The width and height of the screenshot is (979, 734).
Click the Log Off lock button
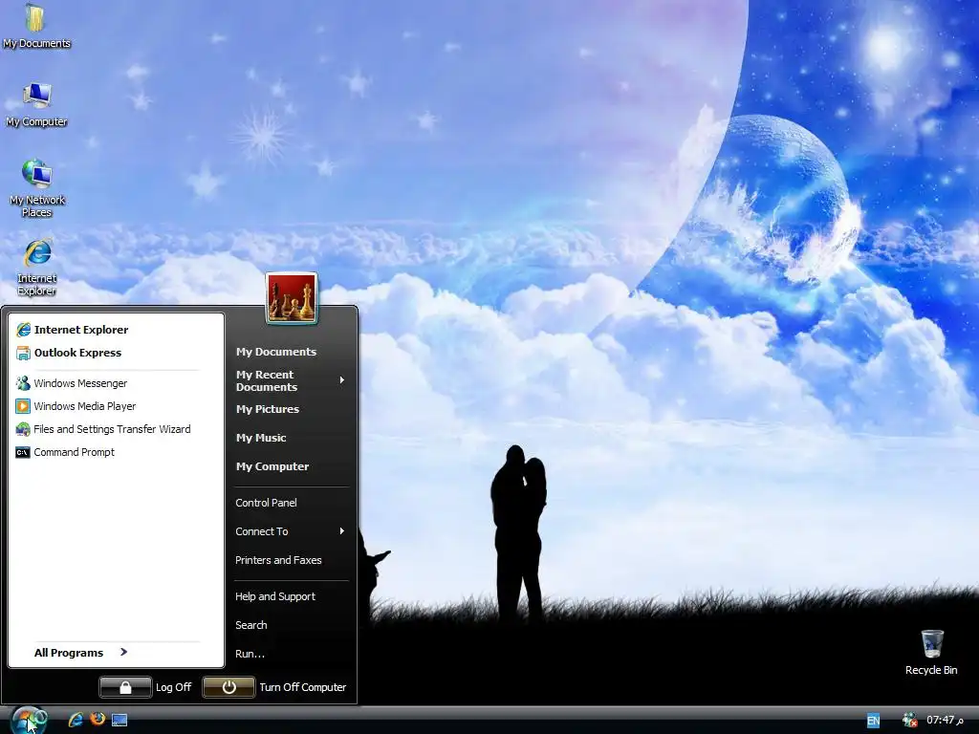point(125,687)
